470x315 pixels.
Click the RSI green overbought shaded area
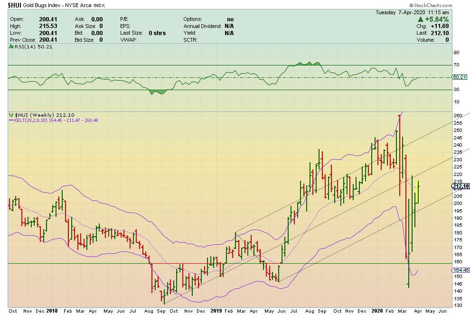[304, 64]
